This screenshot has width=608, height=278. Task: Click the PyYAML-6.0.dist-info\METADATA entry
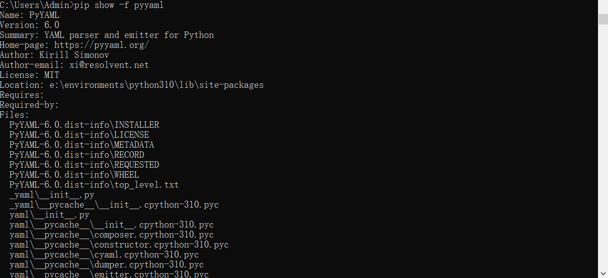[x=82, y=145]
